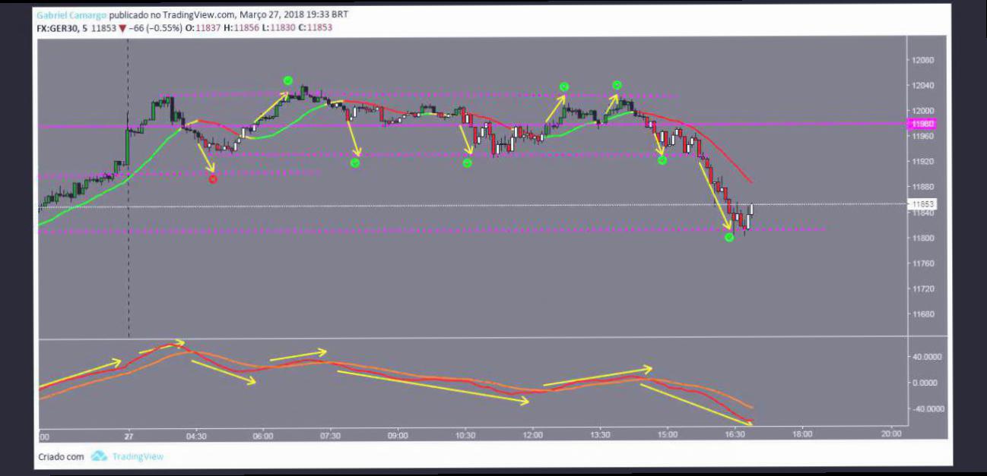Click the 40.0000 level on oscillator axis

[x=927, y=356]
